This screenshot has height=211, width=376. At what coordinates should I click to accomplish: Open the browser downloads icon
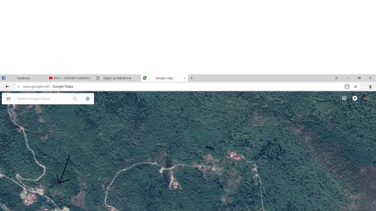[x=370, y=87]
